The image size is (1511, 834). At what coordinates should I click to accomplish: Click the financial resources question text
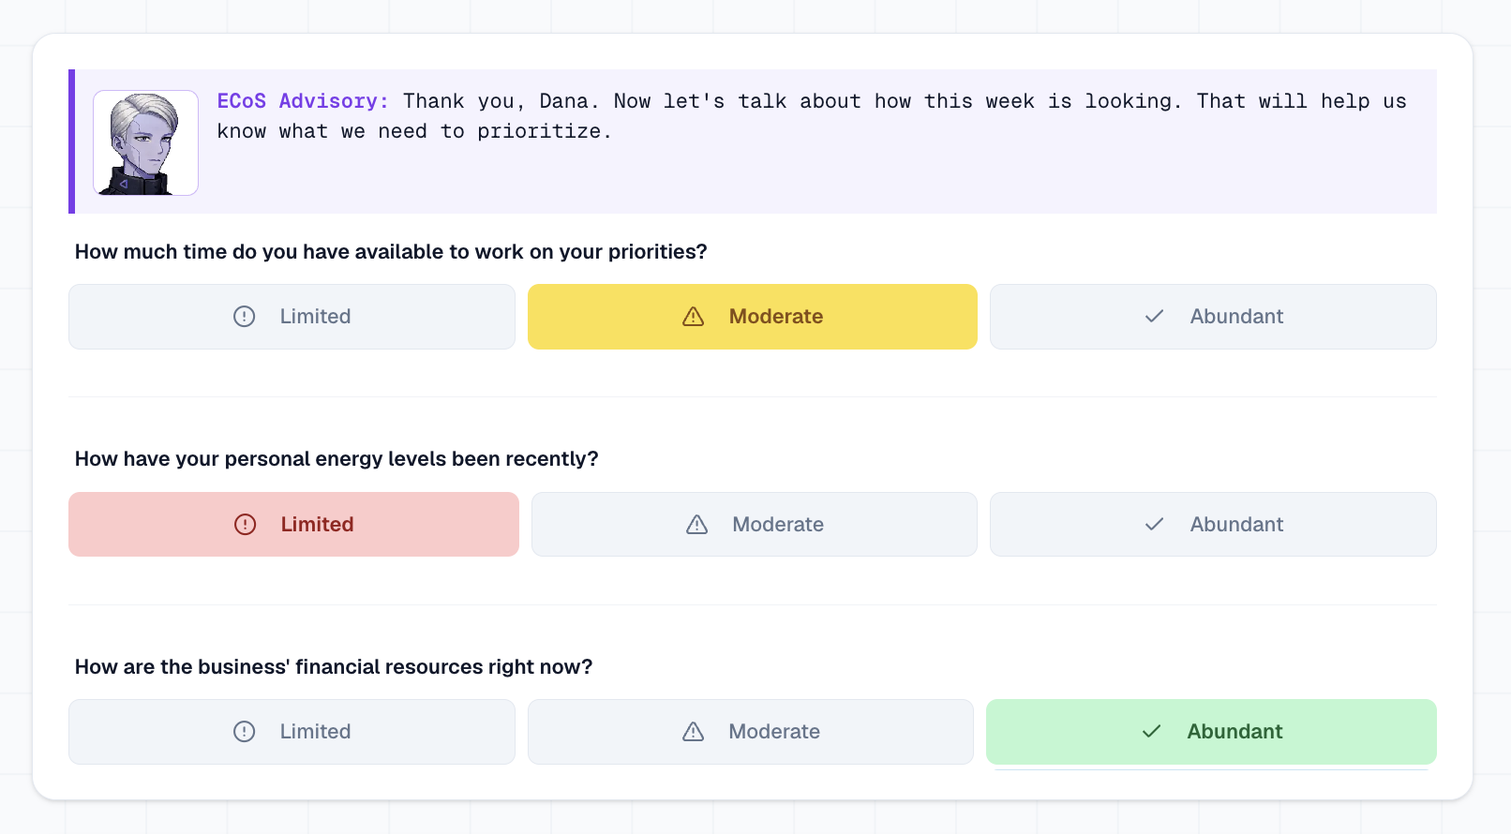tap(334, 667)
